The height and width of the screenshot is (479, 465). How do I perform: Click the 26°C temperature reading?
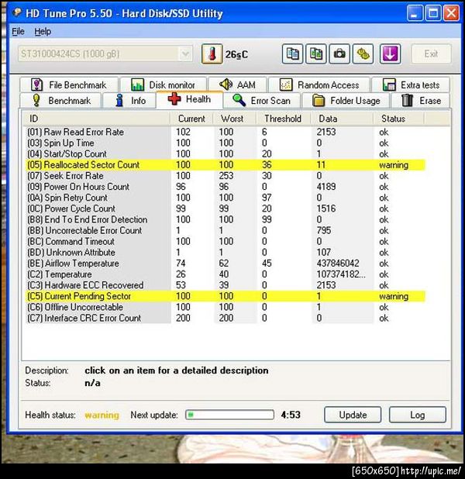236,55
